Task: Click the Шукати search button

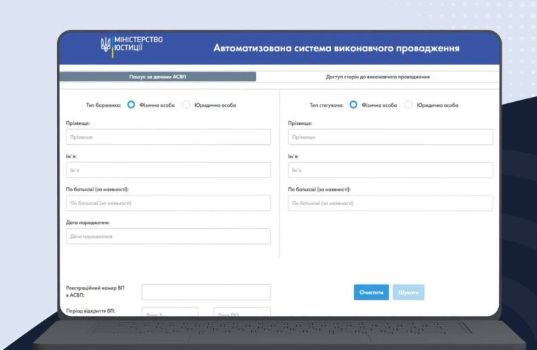Action: pos(408,292)
